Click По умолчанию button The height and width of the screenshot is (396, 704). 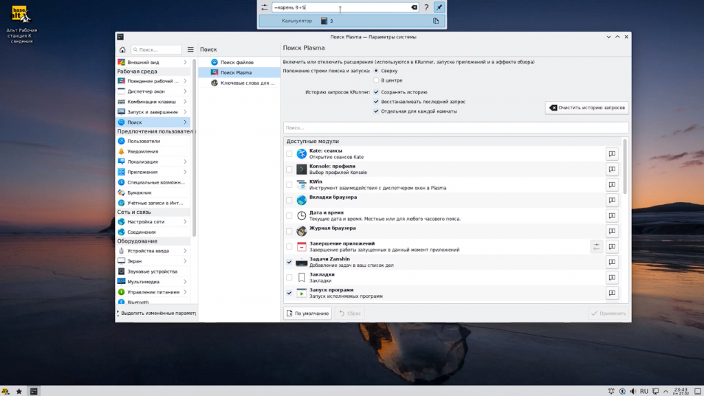pos(307,313)
